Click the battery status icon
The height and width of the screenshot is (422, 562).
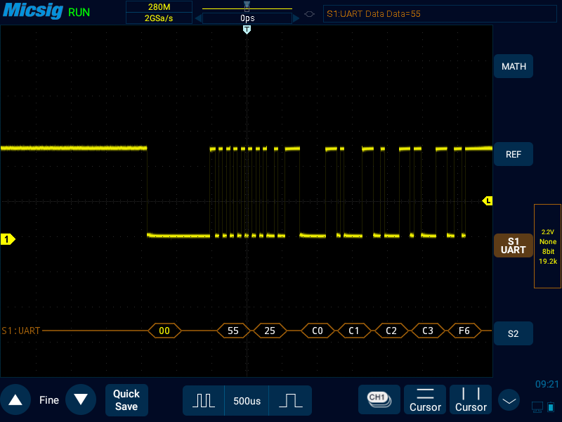[x=551, y=407]
